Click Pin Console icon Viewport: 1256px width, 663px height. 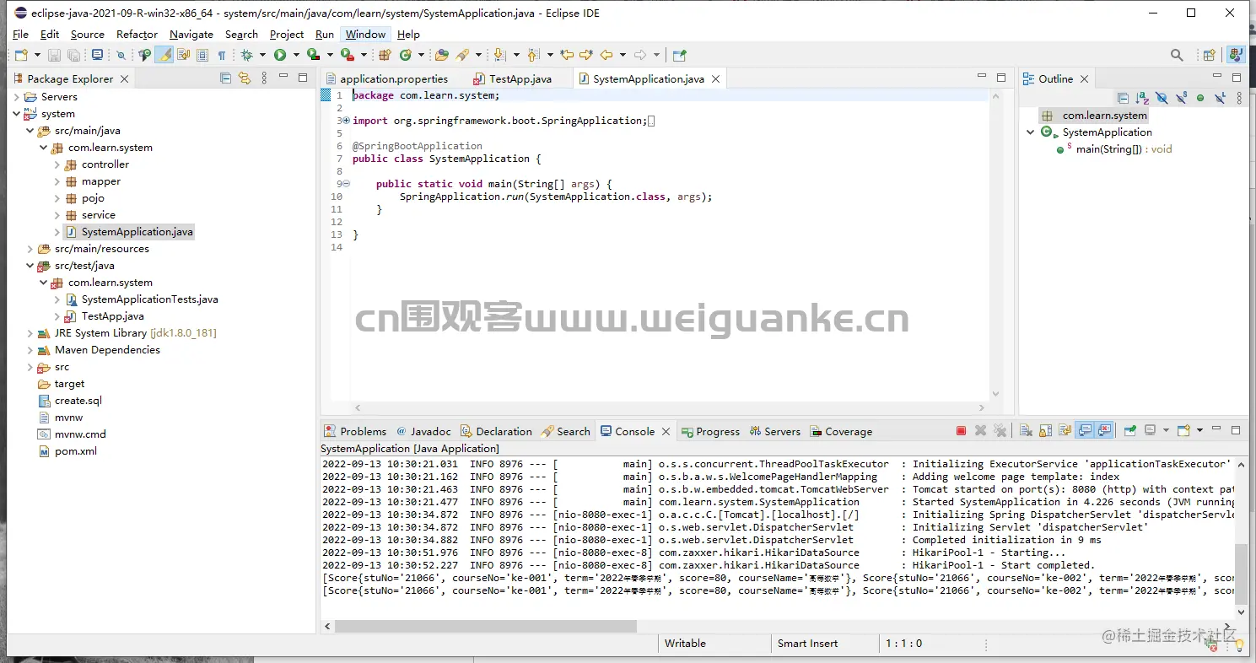(1130, 431)
